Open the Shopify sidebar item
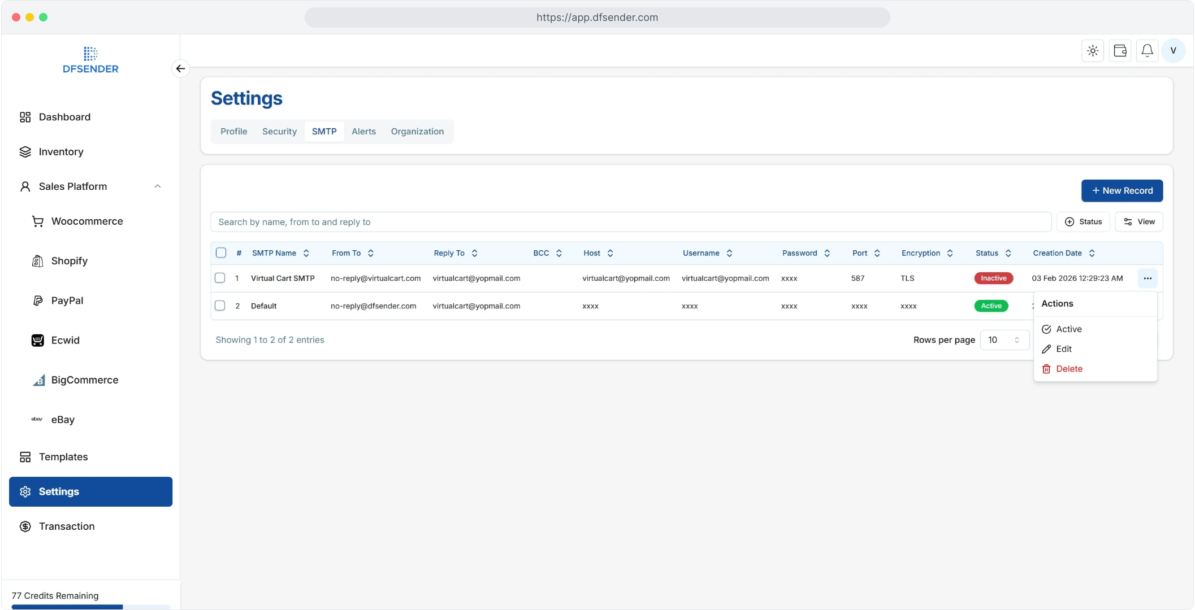The height and width of the screenshot is (610, 1195). point(70,261)
